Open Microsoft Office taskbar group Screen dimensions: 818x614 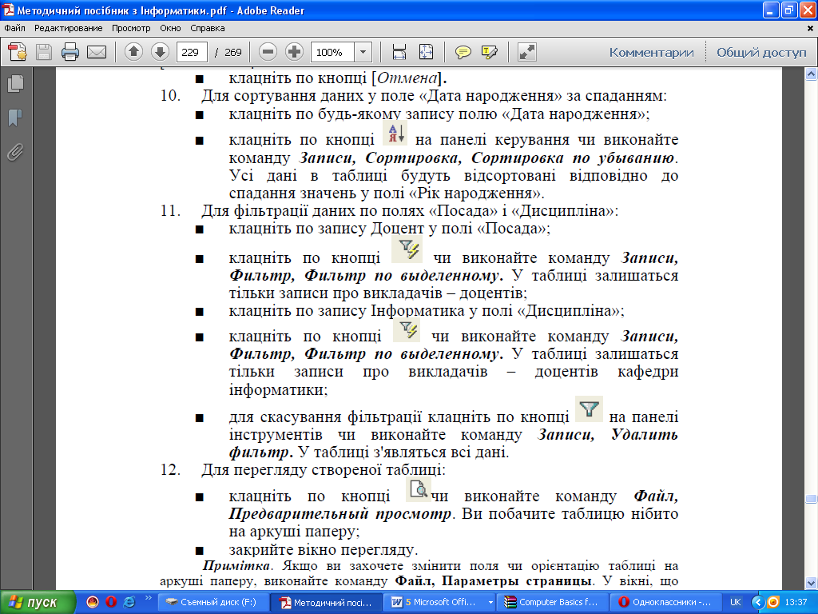(439, 602)
